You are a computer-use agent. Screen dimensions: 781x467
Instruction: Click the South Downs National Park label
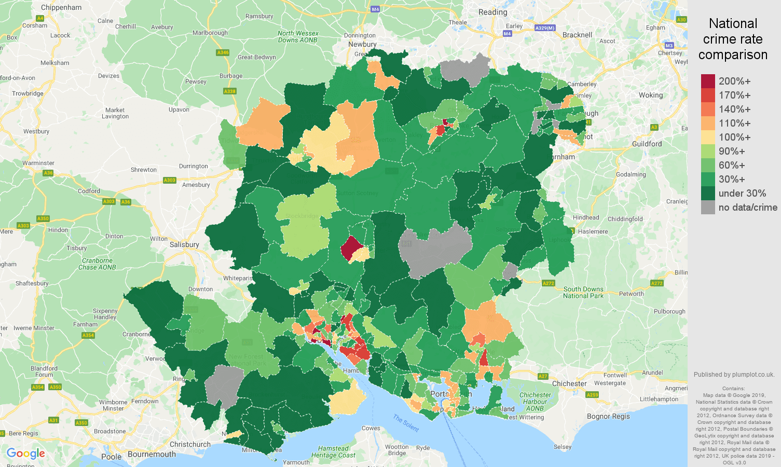pos(583,293)
